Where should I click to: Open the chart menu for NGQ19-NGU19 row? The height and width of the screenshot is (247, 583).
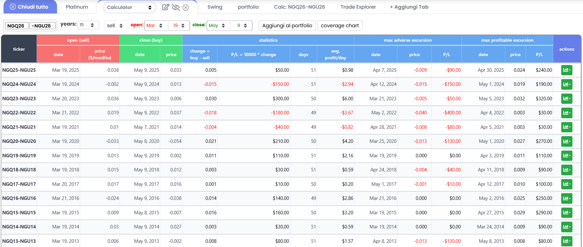click(x=567, y=156)
